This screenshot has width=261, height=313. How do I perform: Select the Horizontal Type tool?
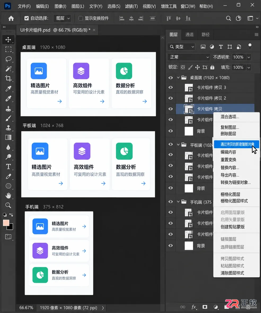(8, 167)
